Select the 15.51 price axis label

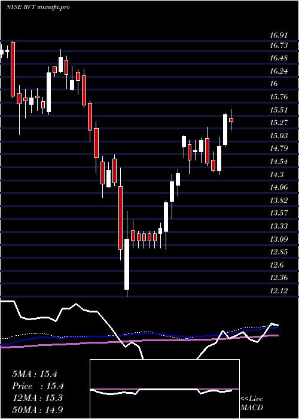(x=279, y=110)
